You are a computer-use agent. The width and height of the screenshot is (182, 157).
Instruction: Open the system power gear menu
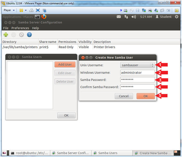pyautogui.click(x=177, y=17)
